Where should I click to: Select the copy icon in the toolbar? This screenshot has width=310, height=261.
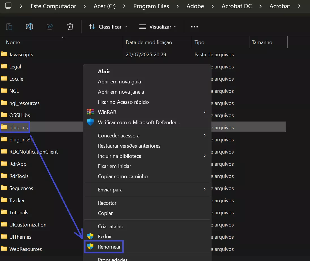9,26
